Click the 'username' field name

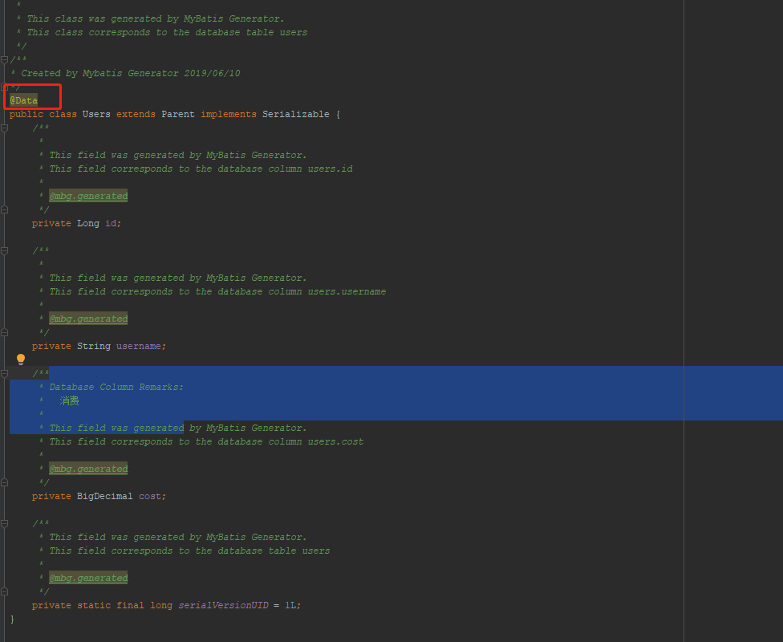click(138, 346)
